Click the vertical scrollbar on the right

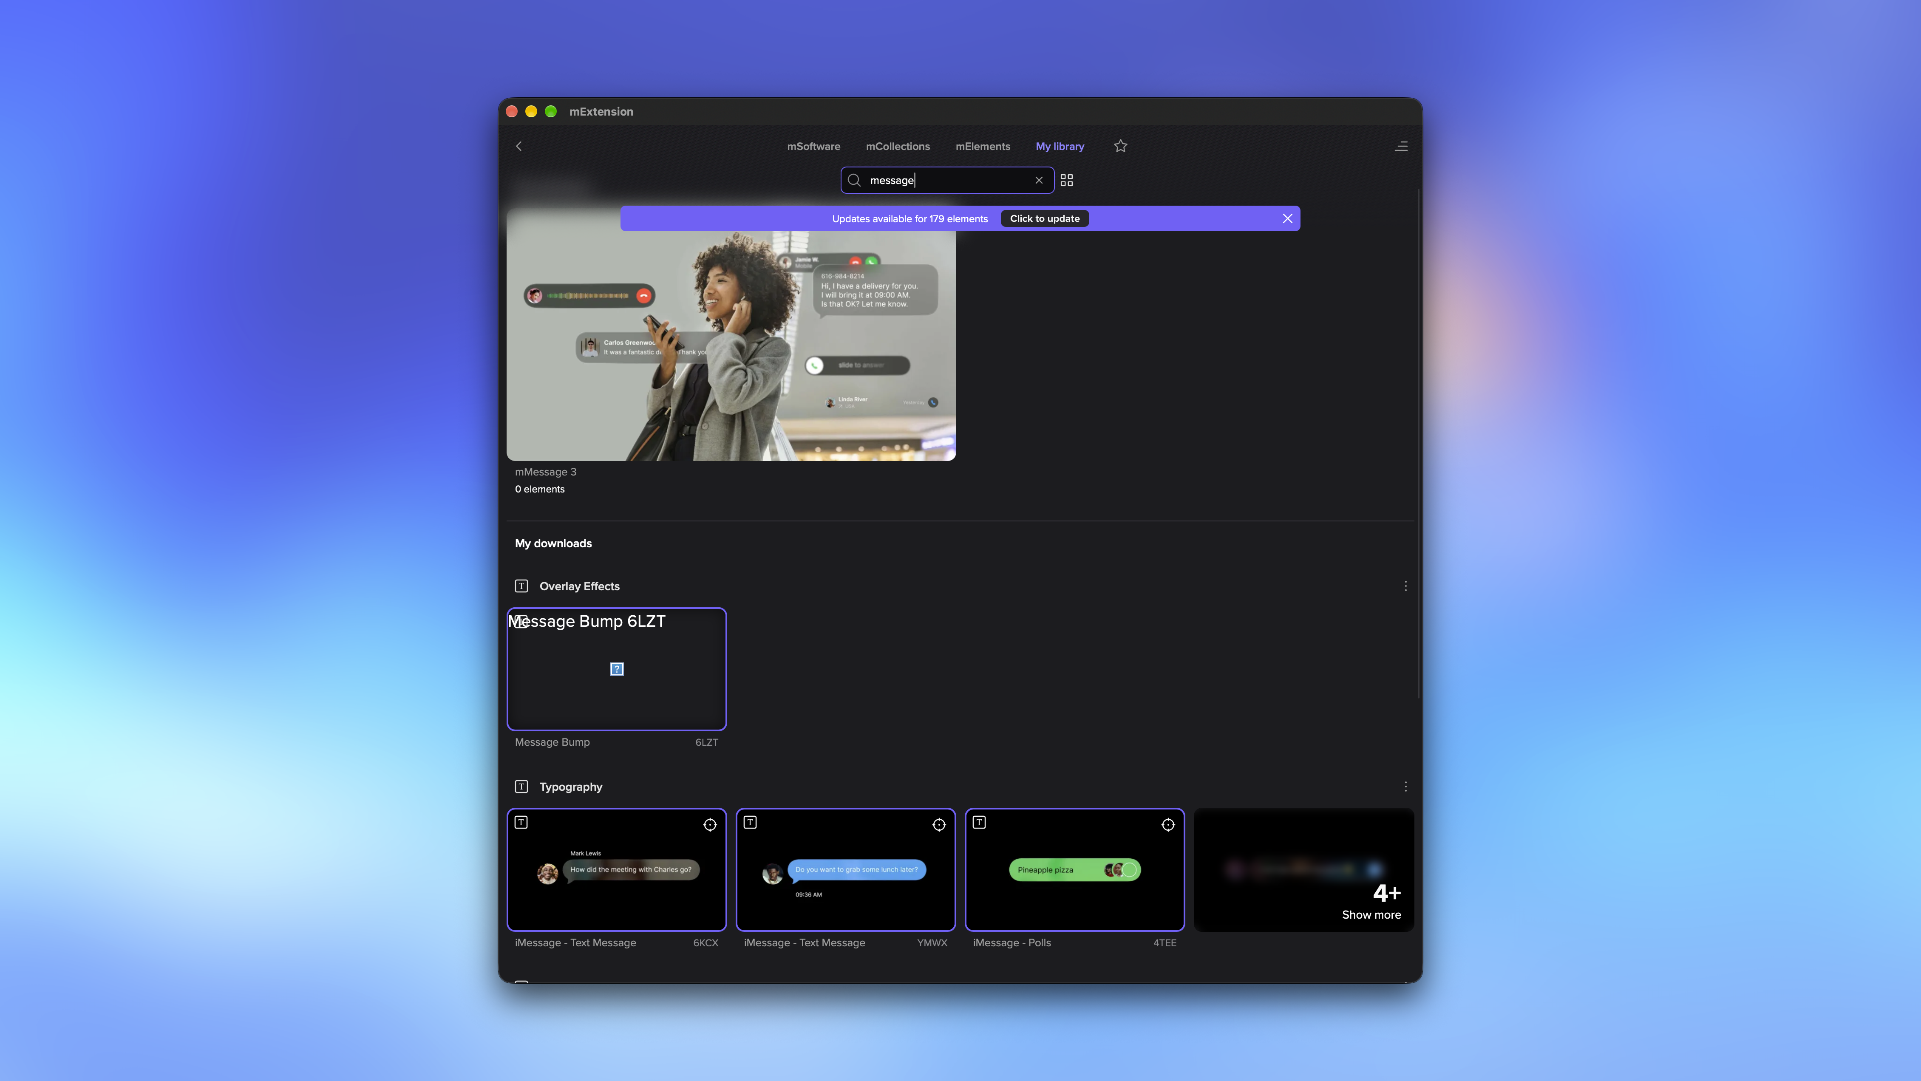point(1418,444)
